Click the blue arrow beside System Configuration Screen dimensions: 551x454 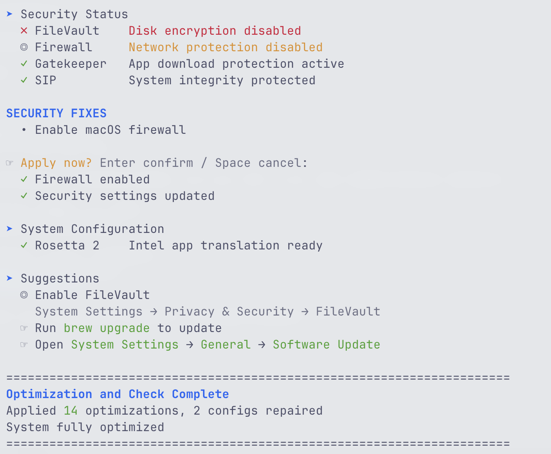tap(10, 229)
